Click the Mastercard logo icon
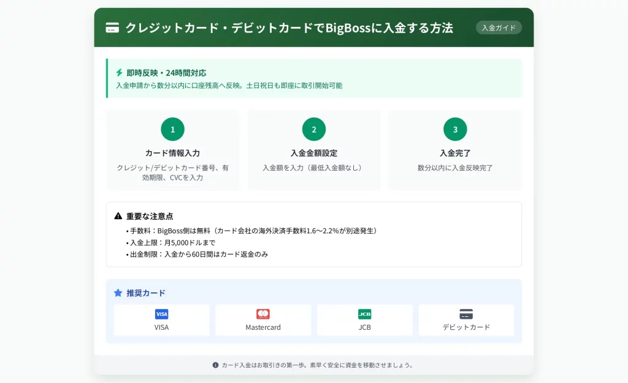Viewport: 628px width, 383px height. pyautogui.click(x=263, y=314)
